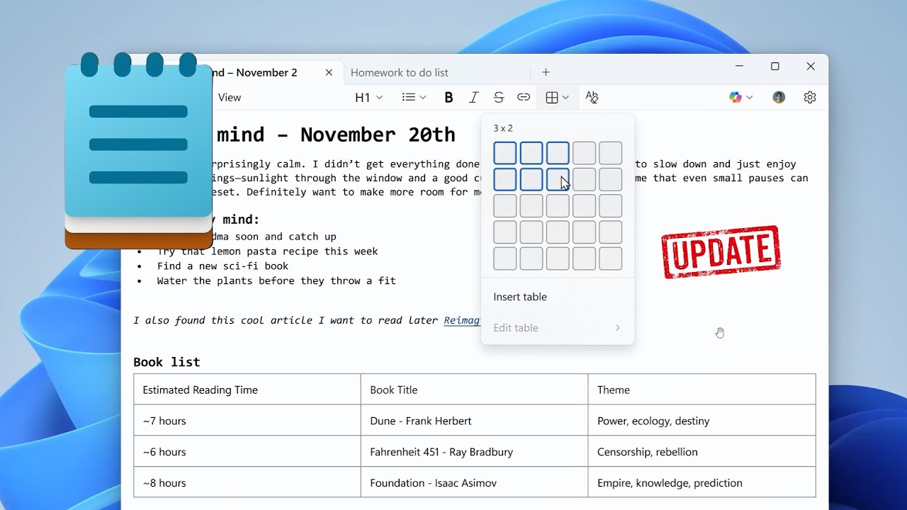This screenshot has width=907, height=510.
Task: Click the Estimated Reading Time header cell
Action: tap(247, 390)
